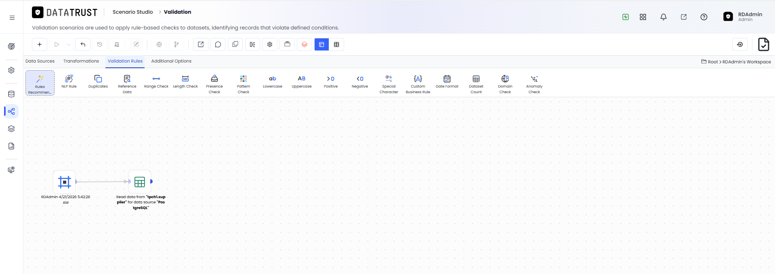The image size is (775, 274).
Task: Open the monitor eye icon in sidebar
Action: [11, 170]
